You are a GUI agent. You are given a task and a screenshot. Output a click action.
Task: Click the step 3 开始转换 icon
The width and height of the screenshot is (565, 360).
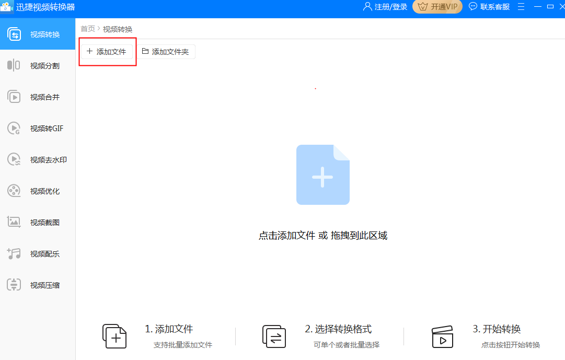pyautogui.click(x=443, y=336)
